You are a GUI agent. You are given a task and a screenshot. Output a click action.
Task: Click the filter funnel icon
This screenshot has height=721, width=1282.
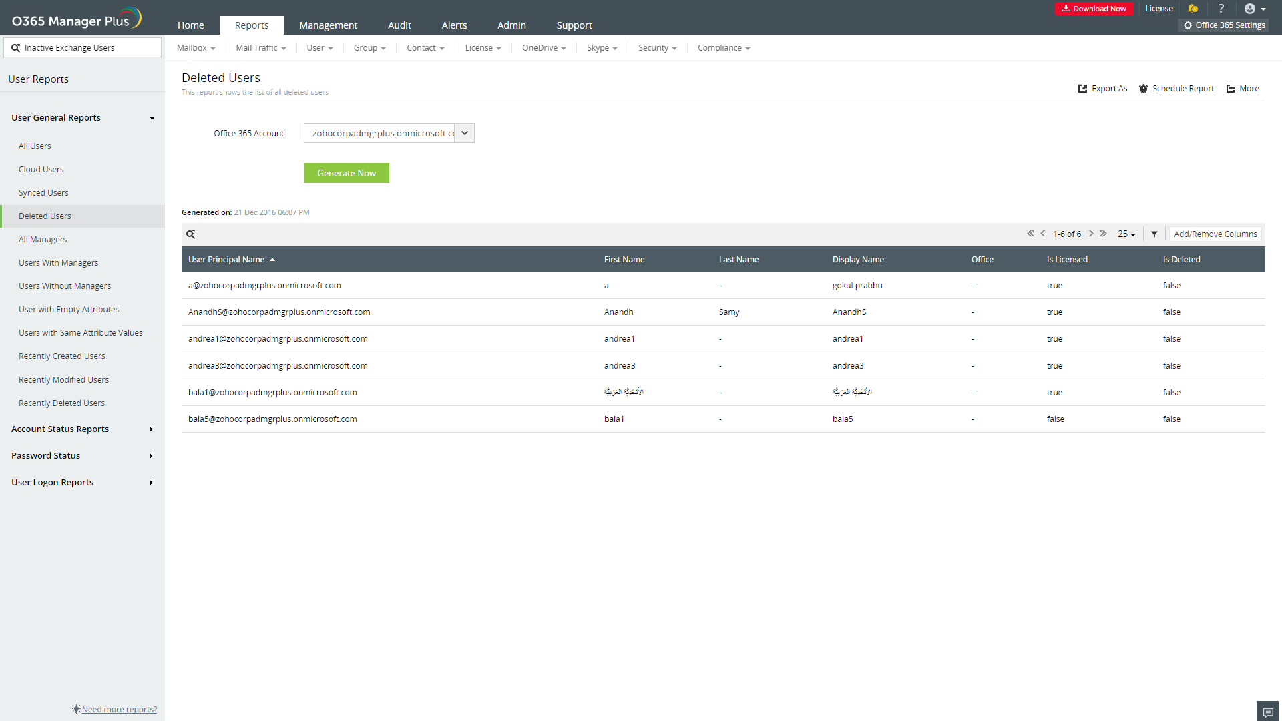pos(1154,234)
